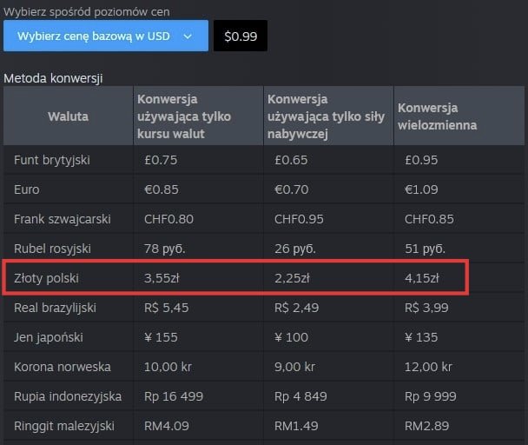Click the '51 руб.' value

(x=425, y=249)
